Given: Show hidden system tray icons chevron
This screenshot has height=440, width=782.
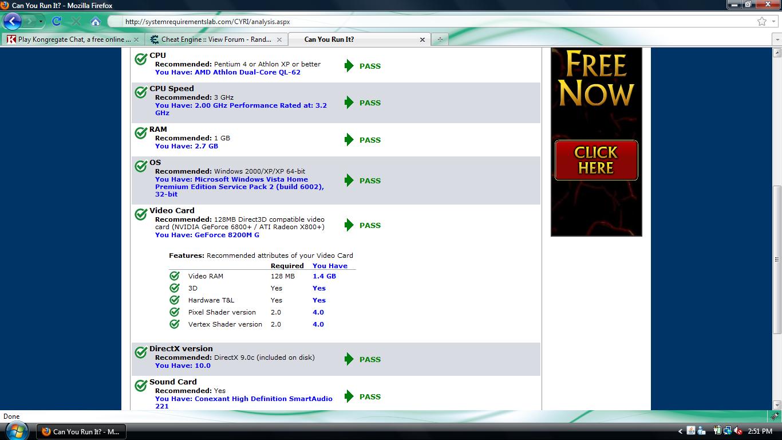Looking at the screenshot, I should pos(680,431).
